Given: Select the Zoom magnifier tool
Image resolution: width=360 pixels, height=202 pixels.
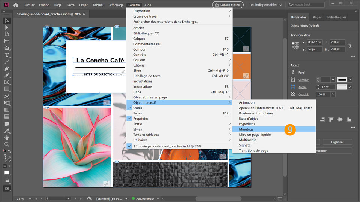Looking at the screenshot, I should tap(7, 144).
